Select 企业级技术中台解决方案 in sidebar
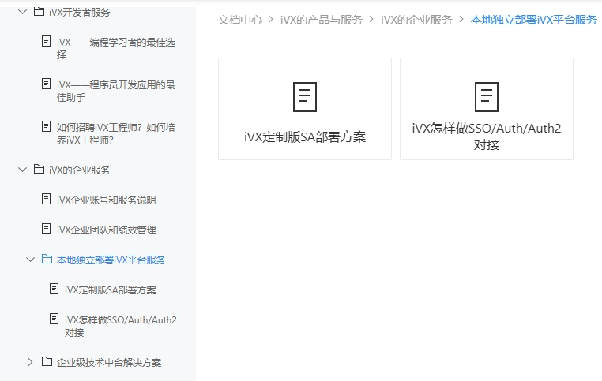This screenshot has width=602, height=381. (109, 362)
